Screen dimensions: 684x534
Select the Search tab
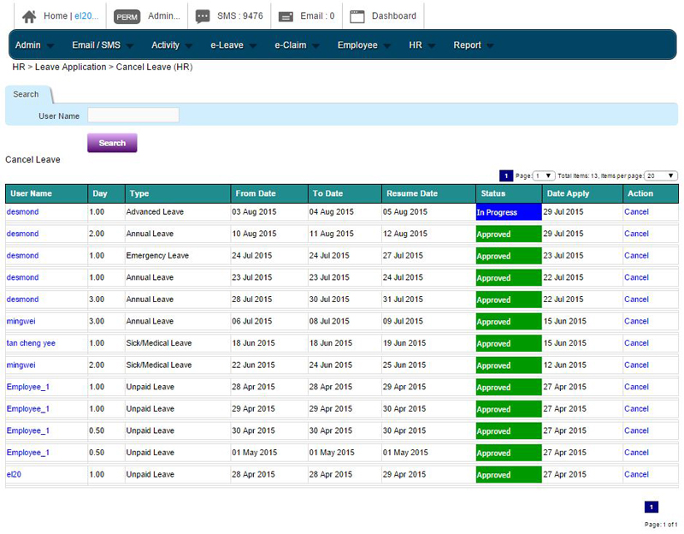point(28,94)
